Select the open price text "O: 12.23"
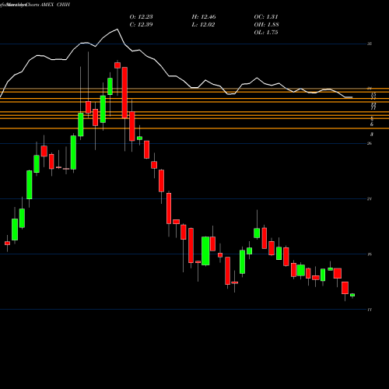Screen dimensions: 389x389 point(141,17)
